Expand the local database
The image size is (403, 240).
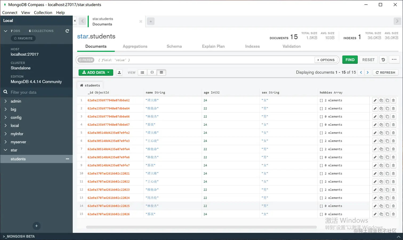click(x=6, y=126)
